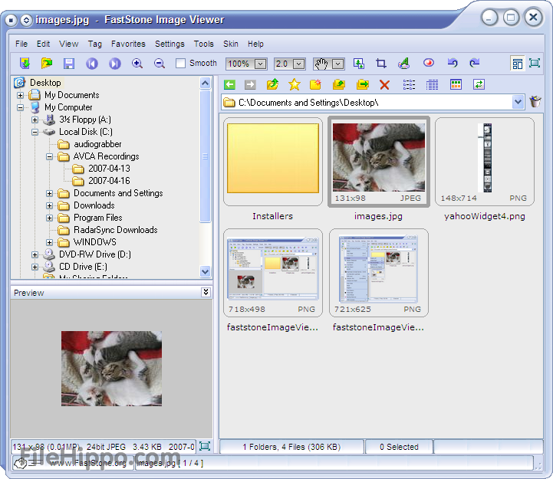Collapse Local Disk (C:) node
Viewport: 553px width, 479px height.
[x=35, y=132]
